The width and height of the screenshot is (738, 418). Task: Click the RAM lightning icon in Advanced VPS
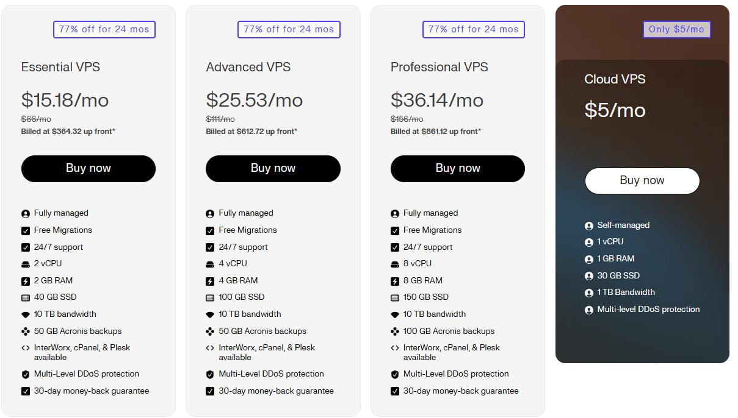point(210,281)
